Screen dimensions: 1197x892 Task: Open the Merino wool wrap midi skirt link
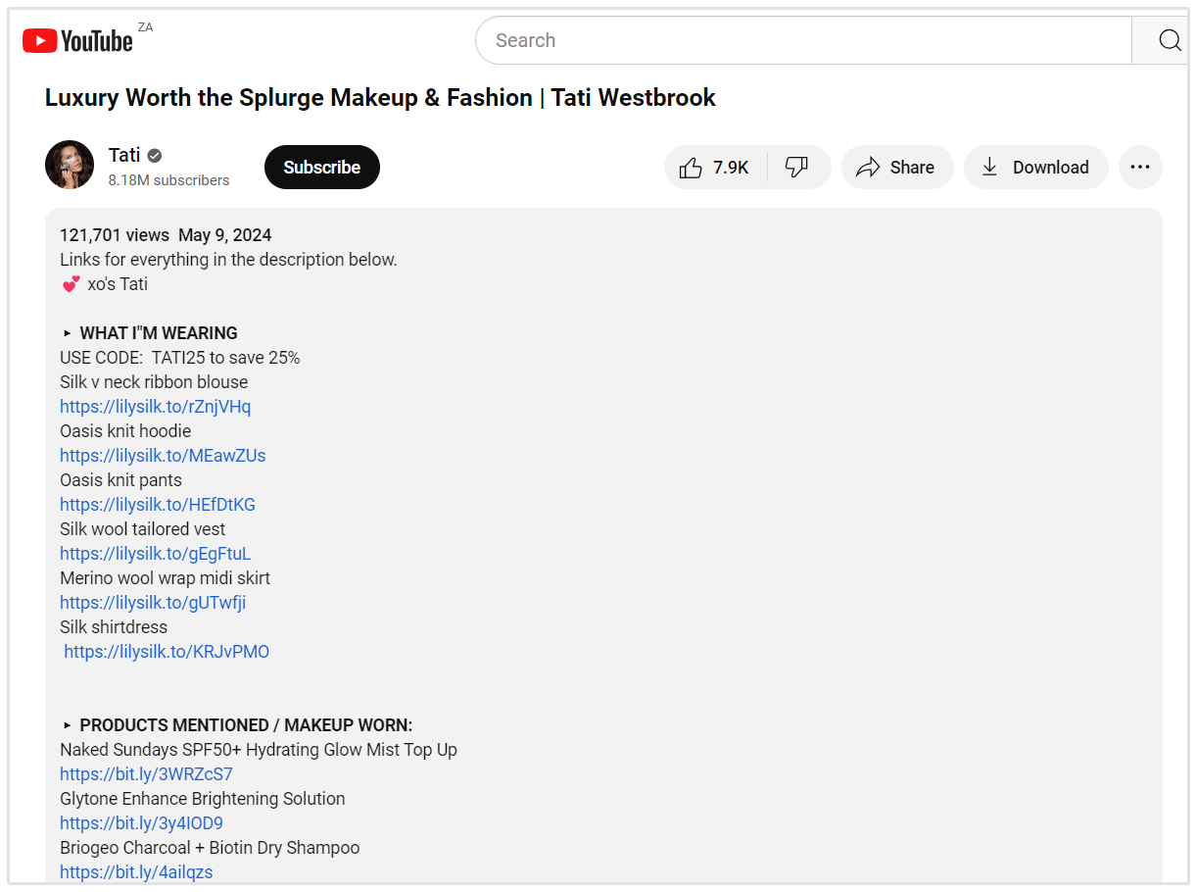click(153, 603)
